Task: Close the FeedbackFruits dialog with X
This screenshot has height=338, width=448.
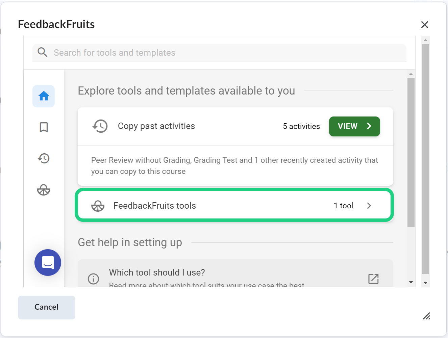Action: pos(424,25)
